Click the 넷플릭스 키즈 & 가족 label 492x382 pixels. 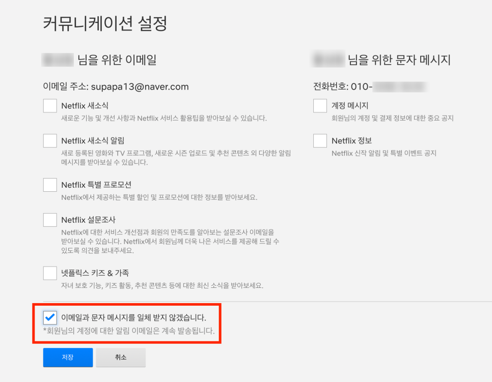(x=95, y=273)
